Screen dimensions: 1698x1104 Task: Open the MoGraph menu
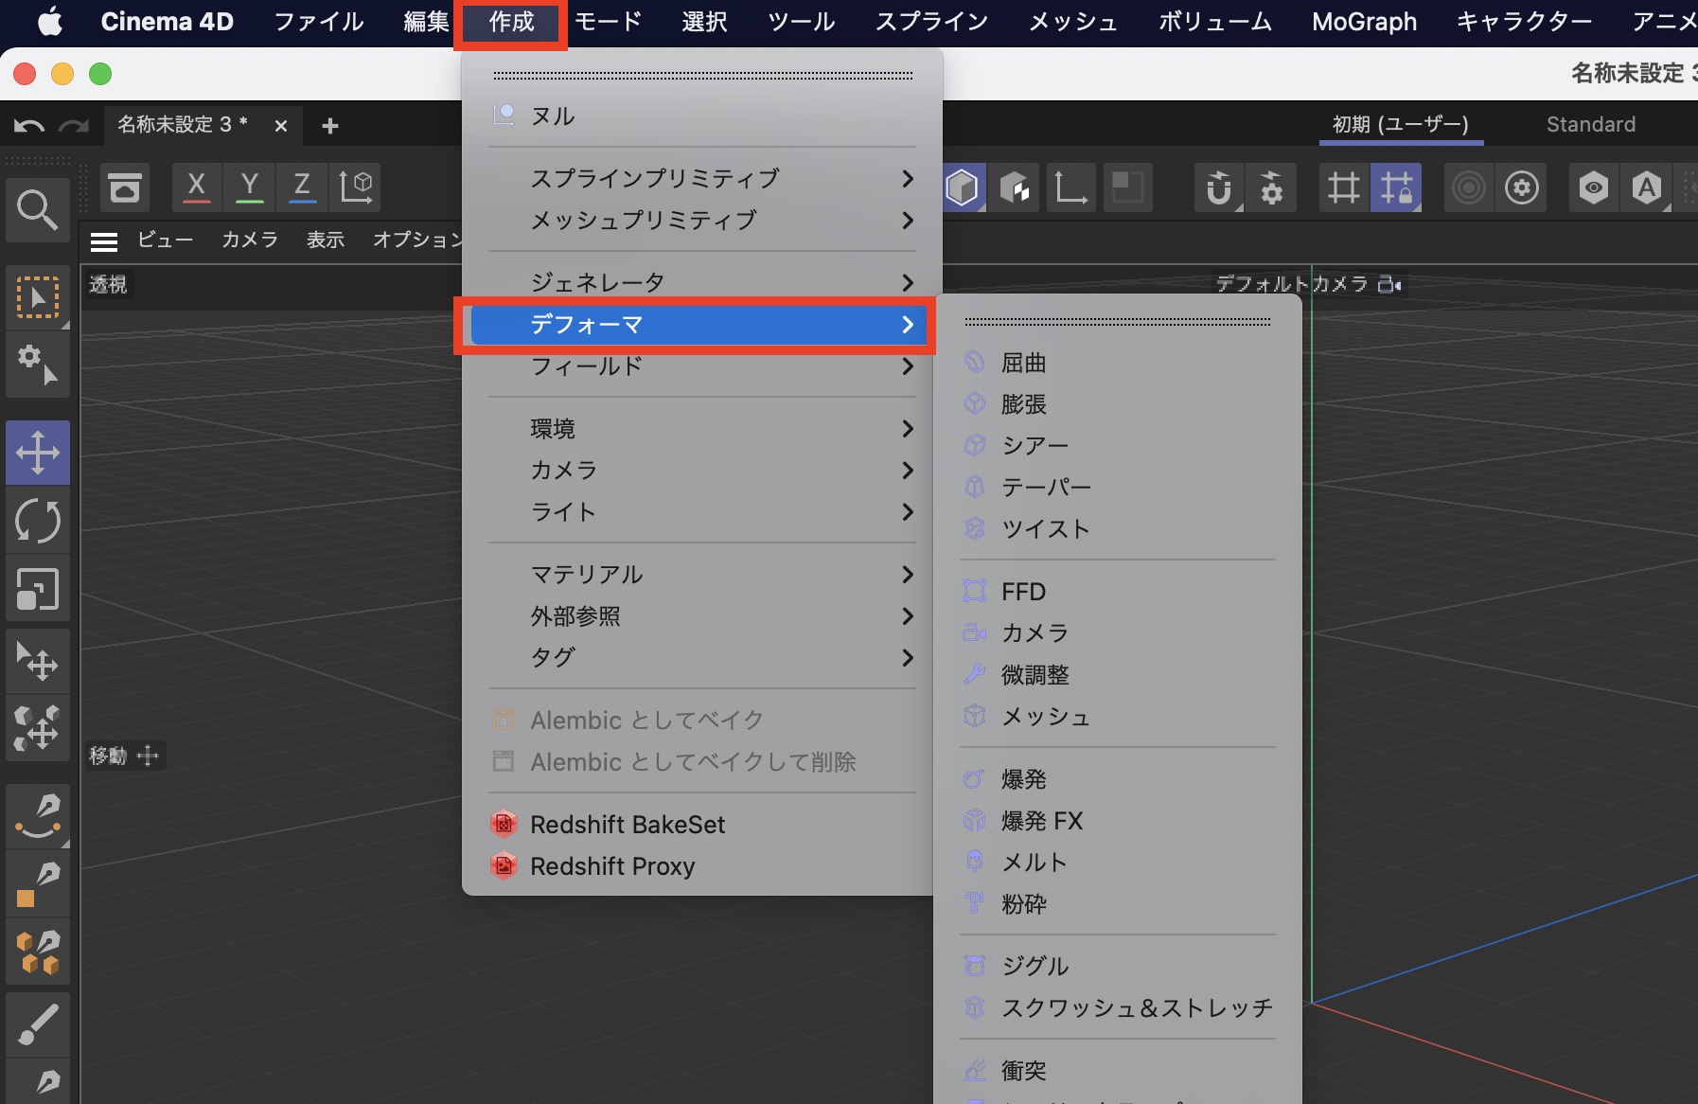[1364, 22]
